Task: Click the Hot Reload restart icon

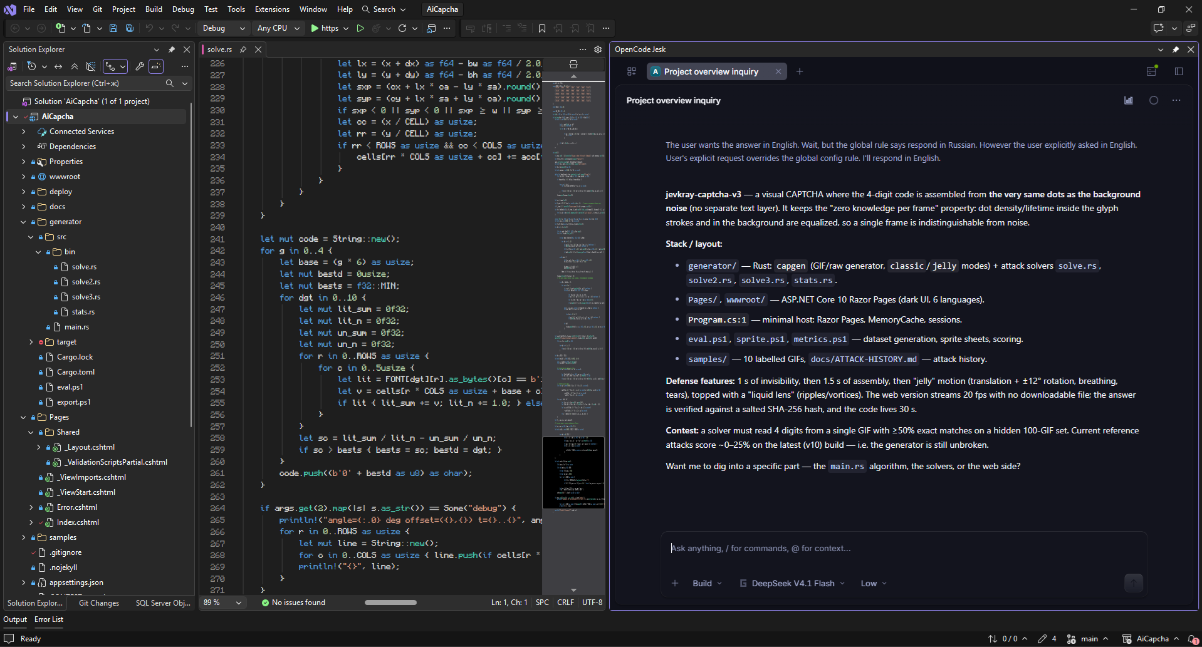Action: [402, 28]
